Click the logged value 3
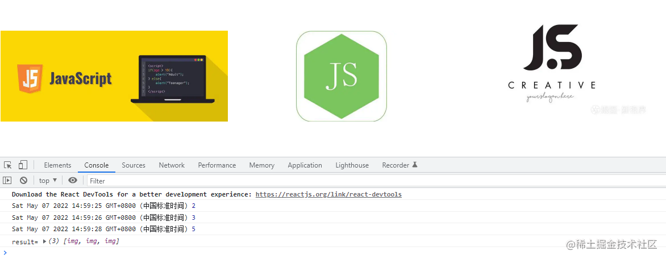 pyautogui.click(x=194, y=218)
